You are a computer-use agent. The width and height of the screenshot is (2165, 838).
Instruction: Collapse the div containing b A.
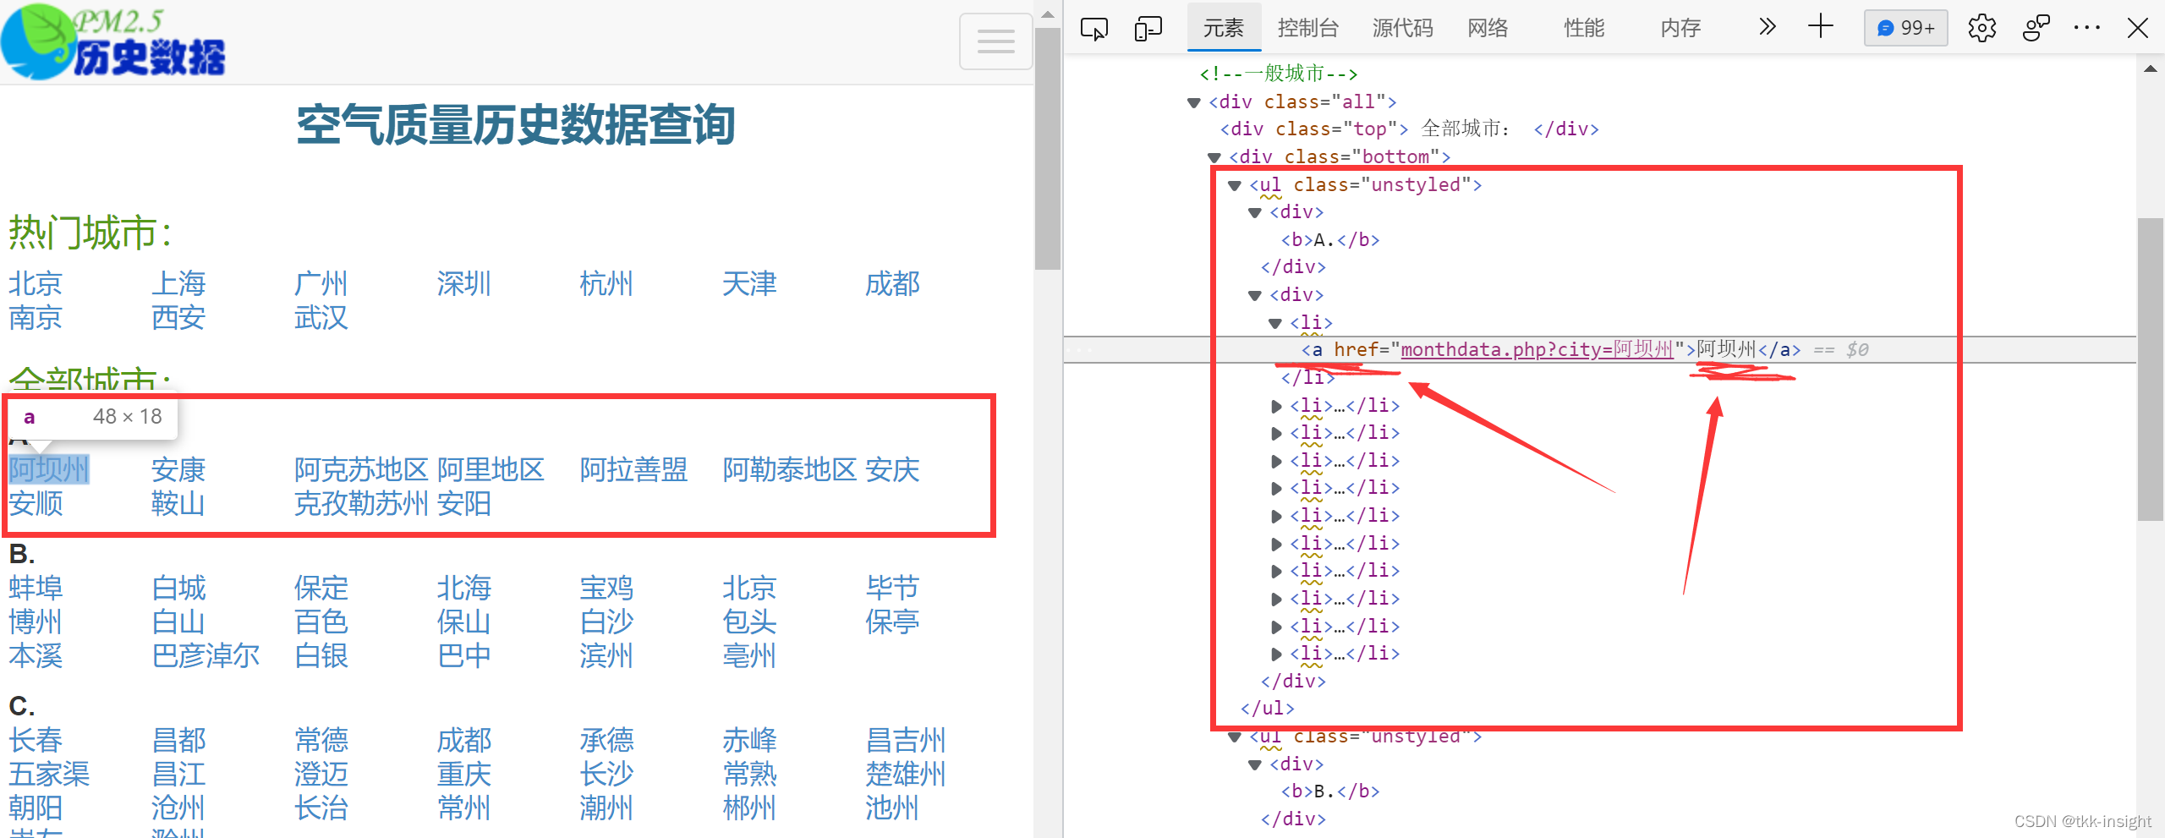coord(1255,212)
